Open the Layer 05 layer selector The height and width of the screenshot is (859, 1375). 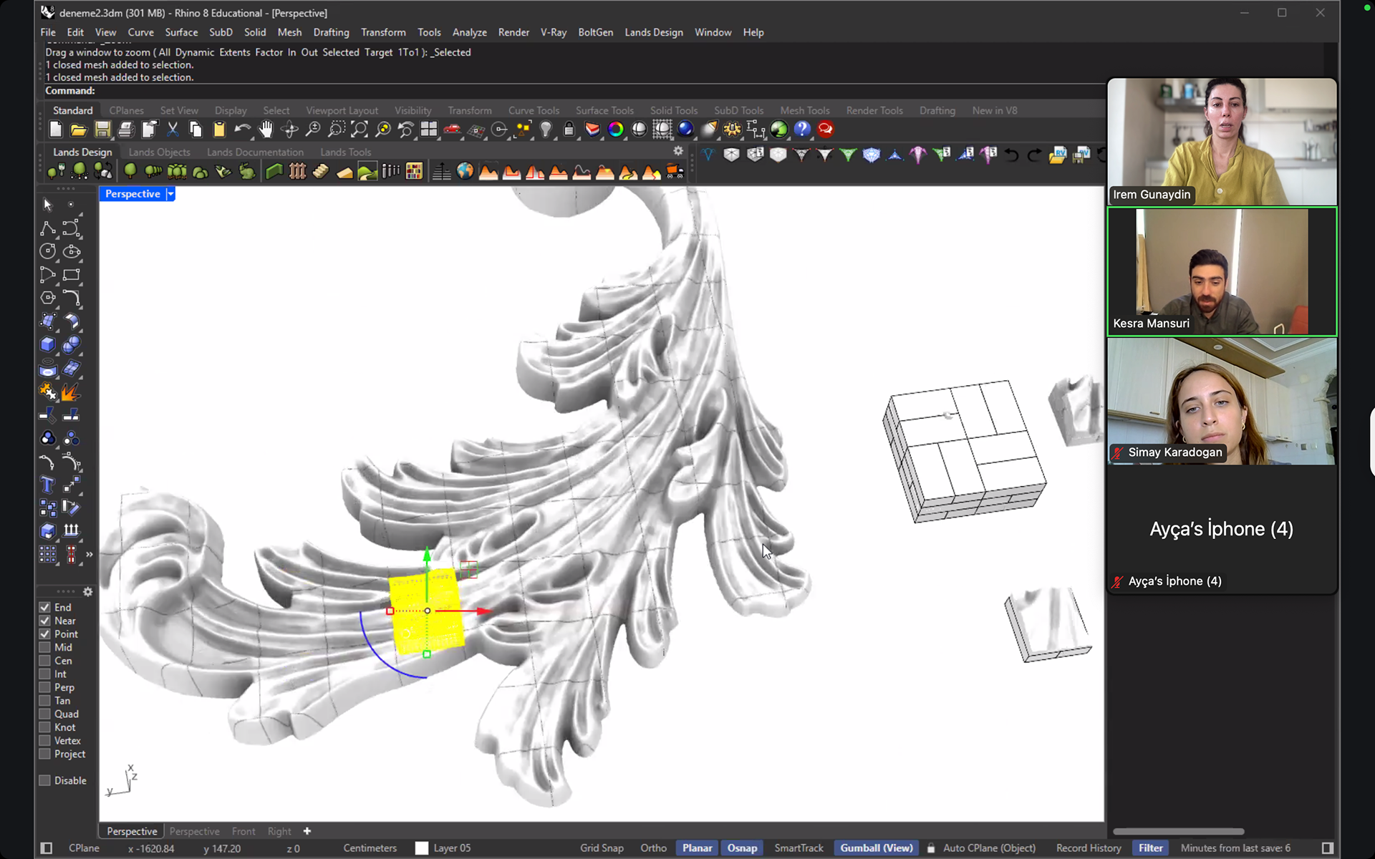click(452, 848)
